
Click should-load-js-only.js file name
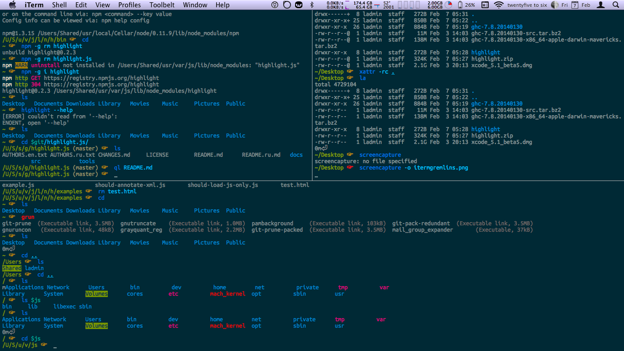pyautogui.click(x=223, y=185)
